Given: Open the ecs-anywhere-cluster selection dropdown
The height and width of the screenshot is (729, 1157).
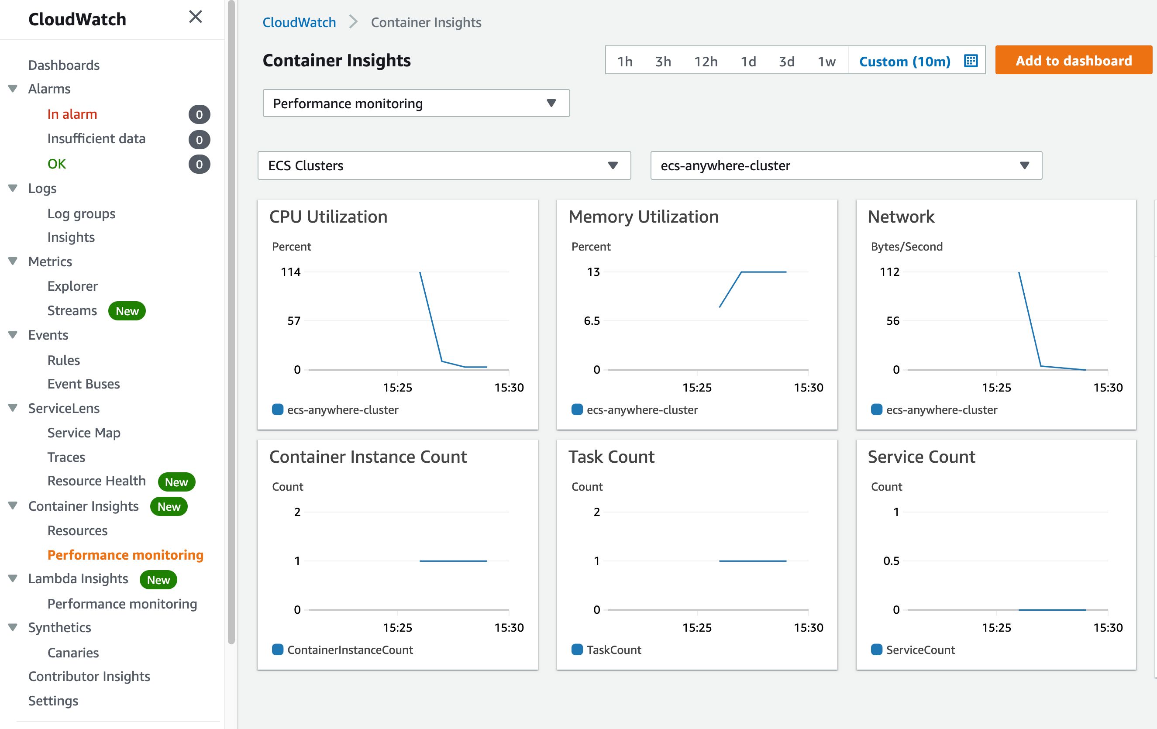Looking at the screenshot, I should click(x=846, y=166).
